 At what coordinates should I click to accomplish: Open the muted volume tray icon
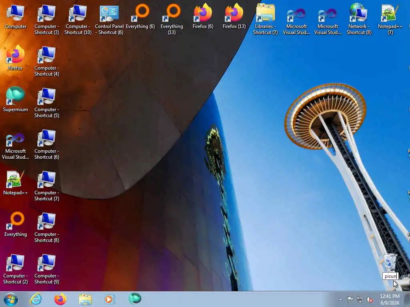click(x=370, y=299)
